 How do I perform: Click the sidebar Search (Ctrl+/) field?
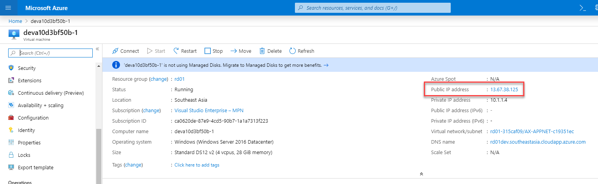click(x=50, y=53)
